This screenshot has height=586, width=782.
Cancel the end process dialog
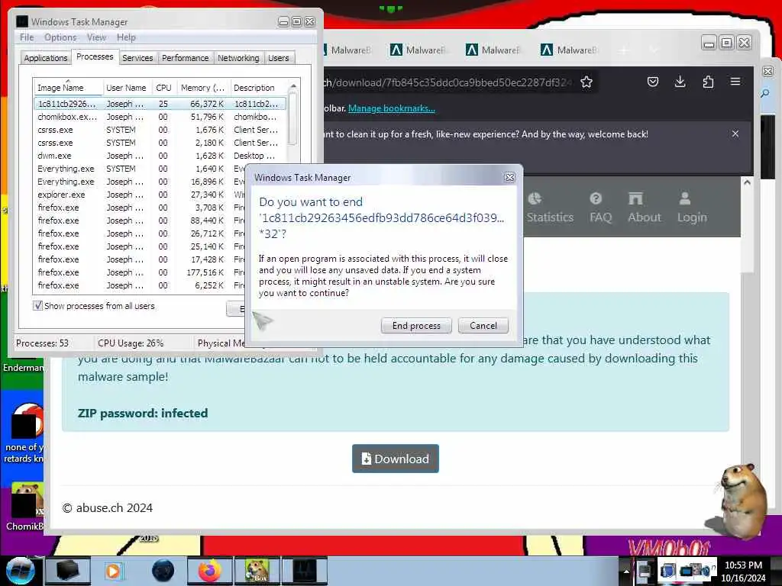tap(483, 325)
